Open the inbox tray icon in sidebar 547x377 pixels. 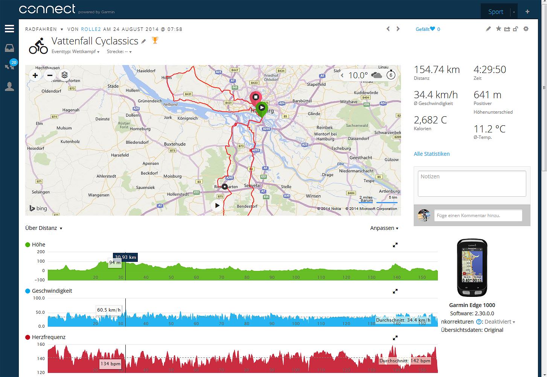[9, 48]
